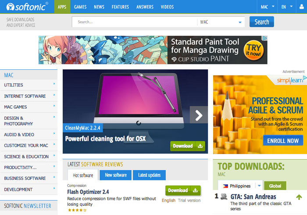This screenshot has height=215, width=307.
Task: Go to the Games section
Action: (x=80, y=7)
